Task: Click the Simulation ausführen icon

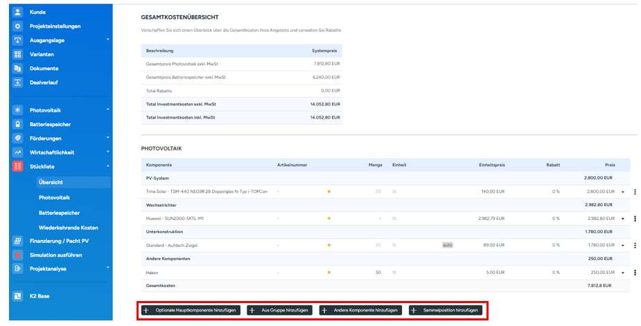Action: (18, 255)
